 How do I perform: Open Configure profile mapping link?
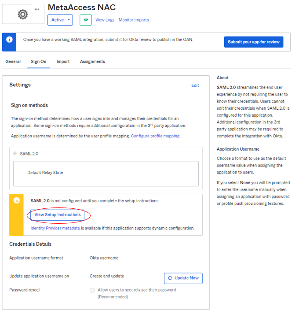point(155,136)
